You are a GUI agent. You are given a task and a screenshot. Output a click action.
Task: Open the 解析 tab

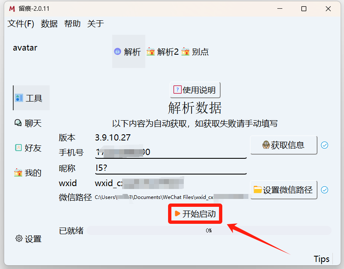pyautogui.click(x=128, y=52)
